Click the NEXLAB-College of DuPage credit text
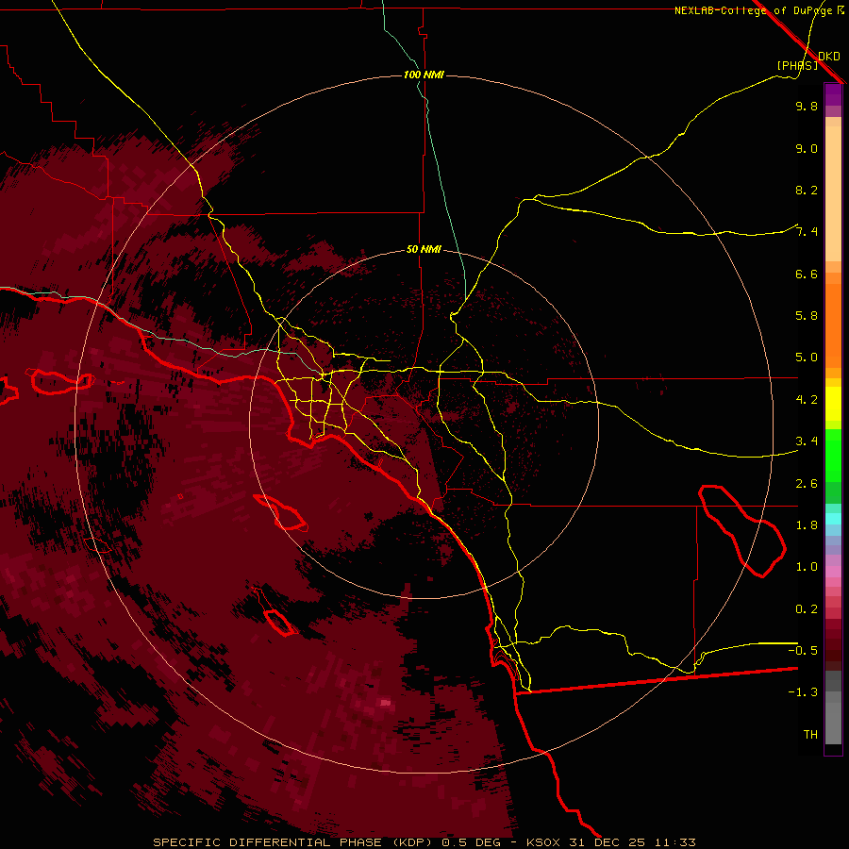The image size is (849, 849). [756, 10]
